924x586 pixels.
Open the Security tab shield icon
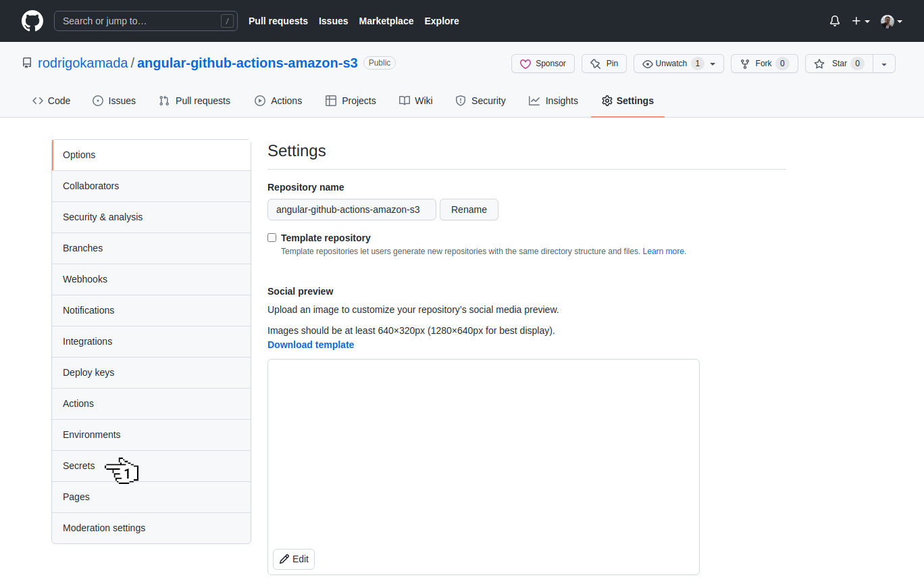(x=461, y=100)
